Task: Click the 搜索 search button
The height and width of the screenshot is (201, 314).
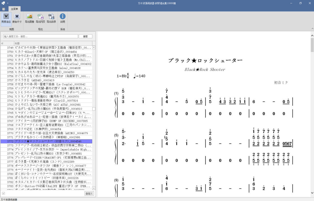Action: pos(86,36)
